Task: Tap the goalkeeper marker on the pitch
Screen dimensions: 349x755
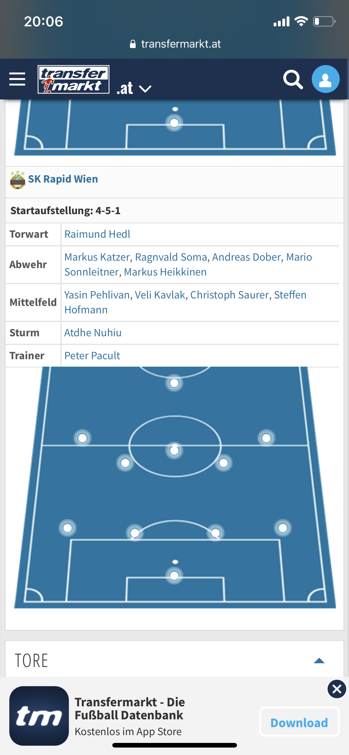Action: pos(174,575)
